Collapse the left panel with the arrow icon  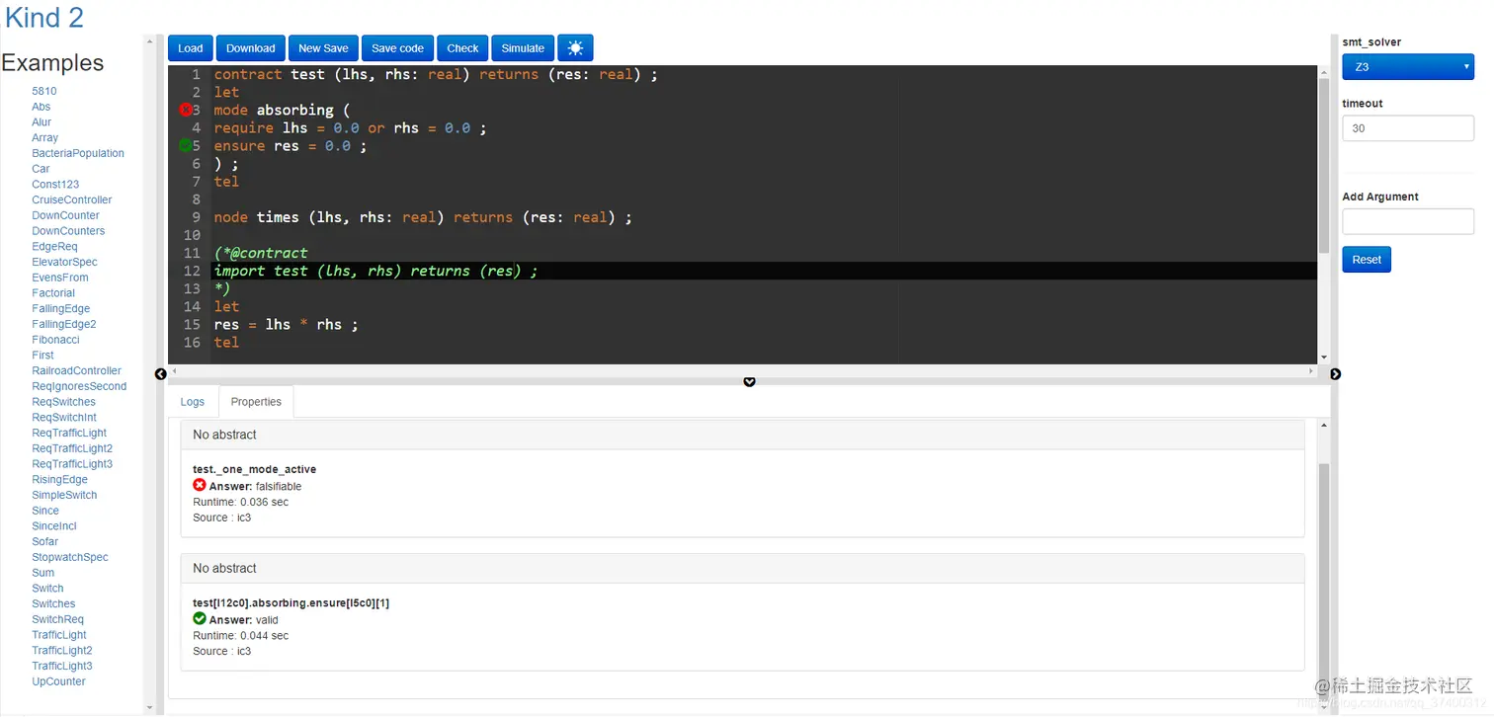tap(161, 374)
